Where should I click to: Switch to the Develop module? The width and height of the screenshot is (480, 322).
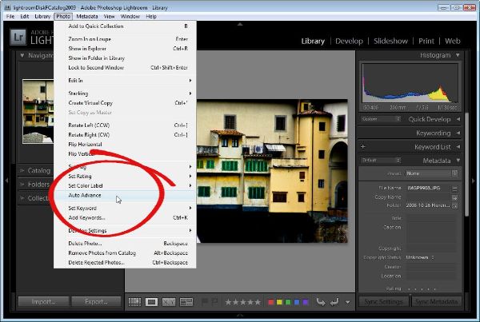(349, 41)
